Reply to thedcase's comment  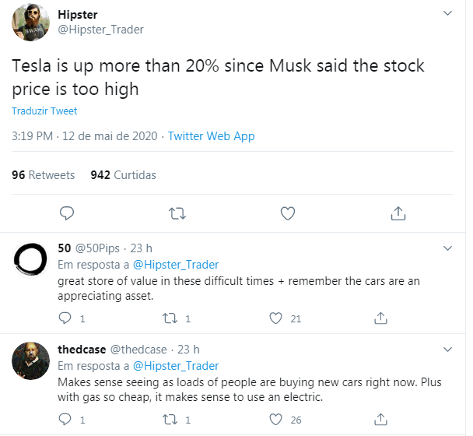point(66,420)
